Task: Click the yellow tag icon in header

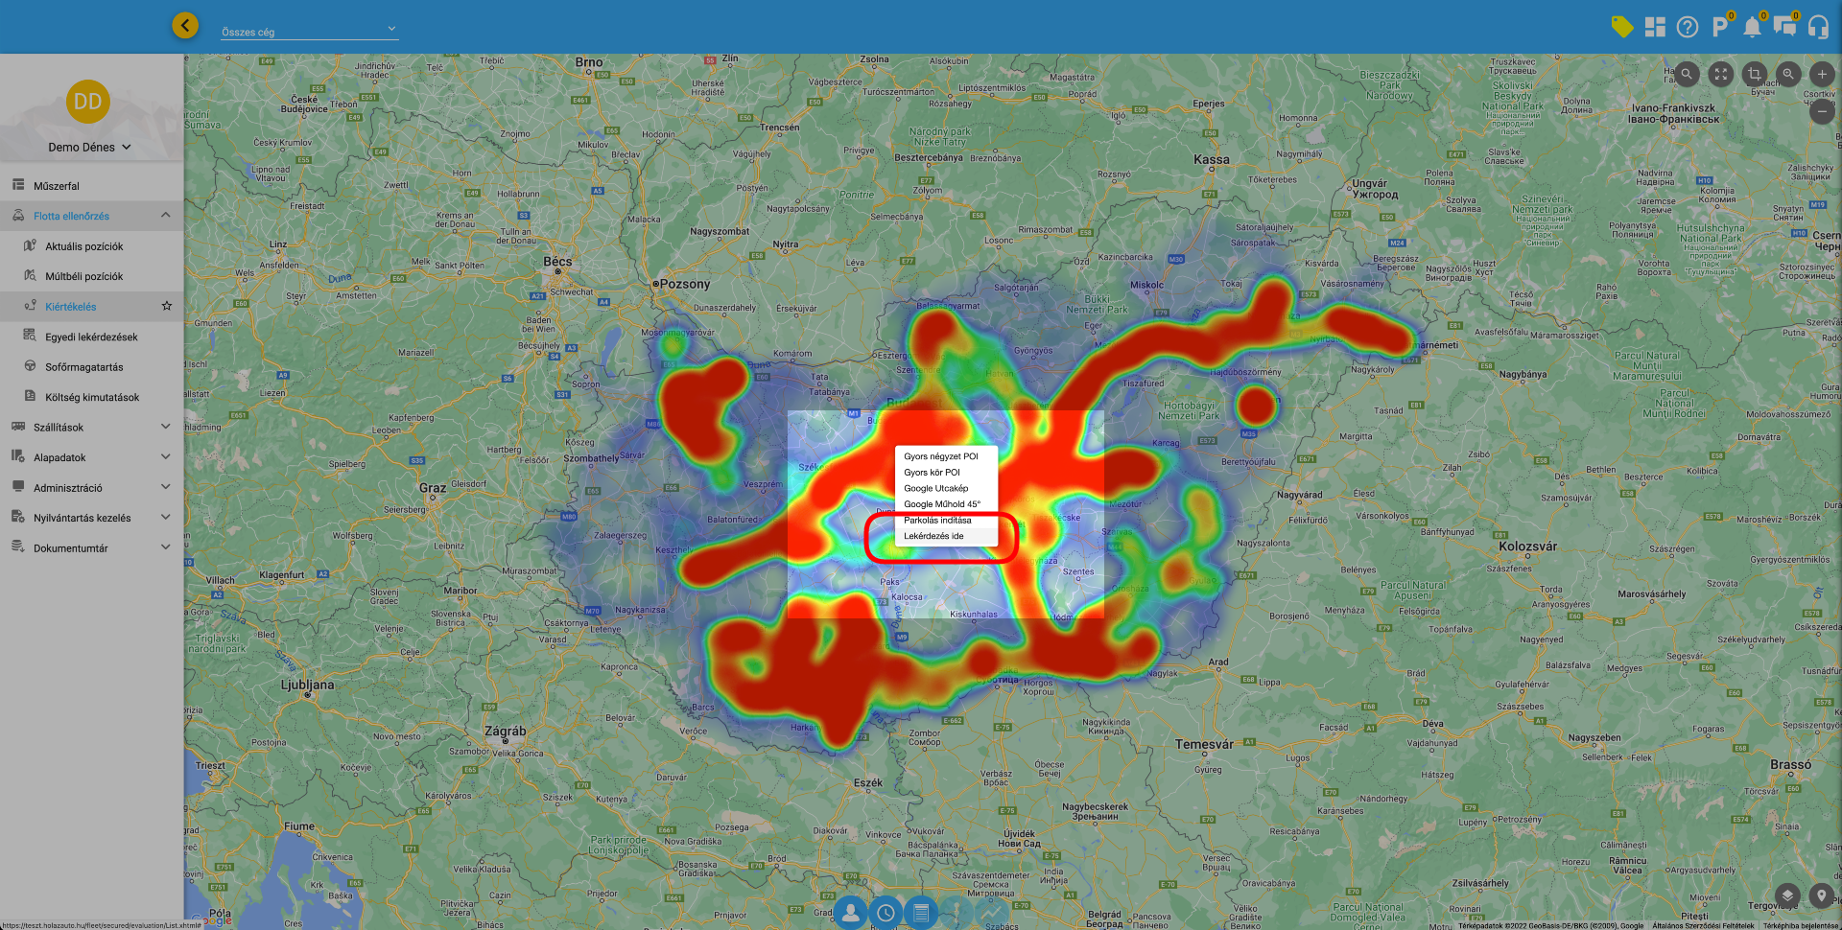Action: point(1621,27)
